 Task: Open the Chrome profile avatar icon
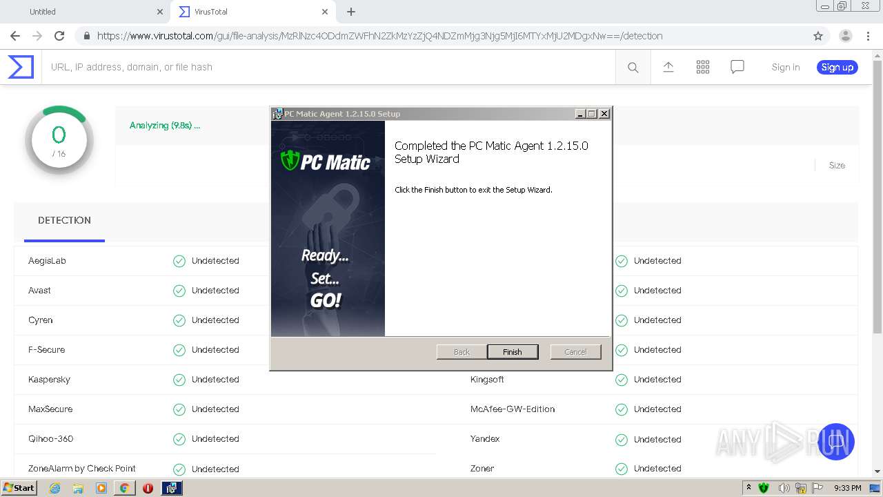(x=845, y=36)
